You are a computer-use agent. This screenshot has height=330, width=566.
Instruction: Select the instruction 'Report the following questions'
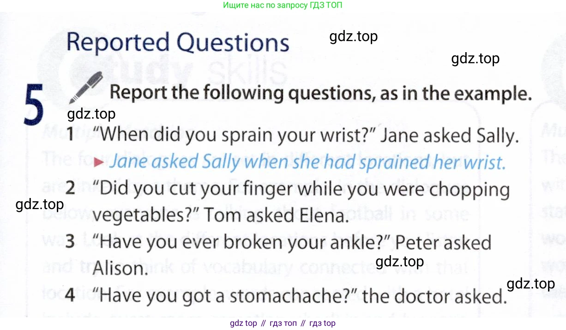[321, 93]
